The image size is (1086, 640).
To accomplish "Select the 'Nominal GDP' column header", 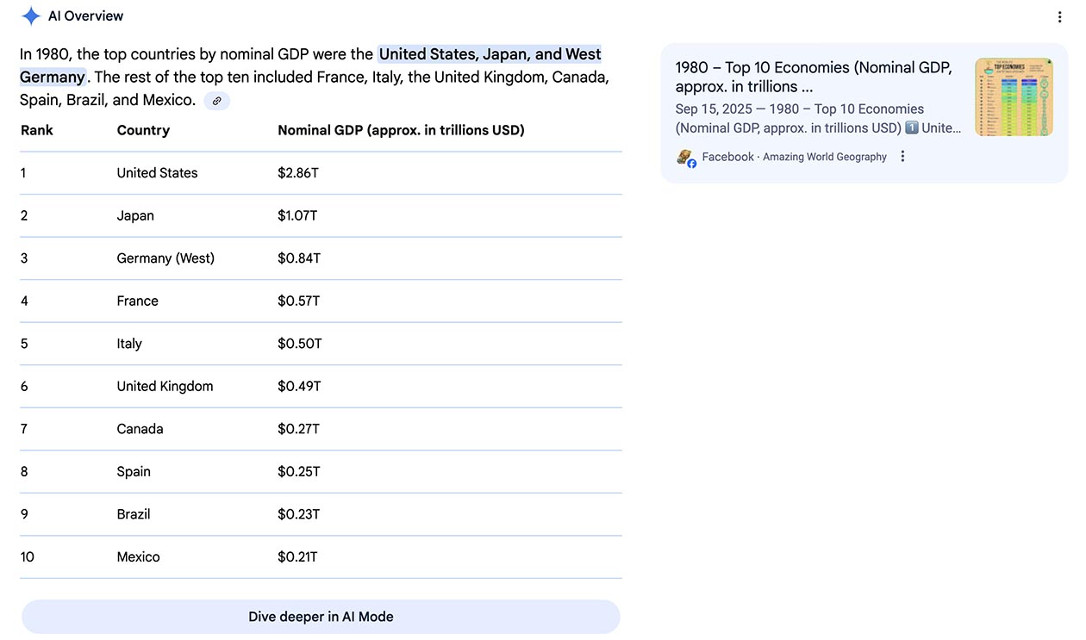I will tap(401, 130).
